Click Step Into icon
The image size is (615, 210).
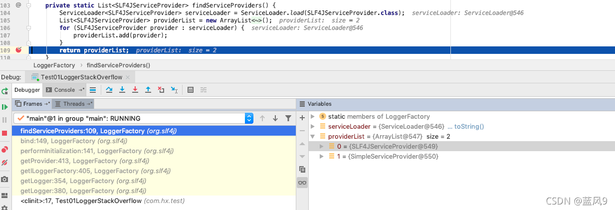tap(122, 90)
